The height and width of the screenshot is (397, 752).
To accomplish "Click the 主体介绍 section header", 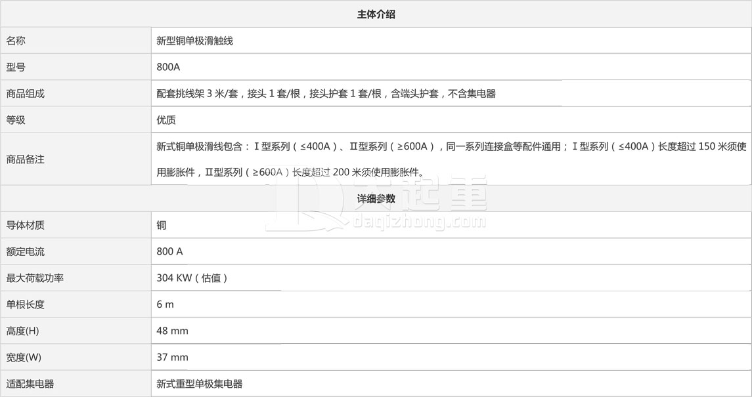I will pos(376,14).
